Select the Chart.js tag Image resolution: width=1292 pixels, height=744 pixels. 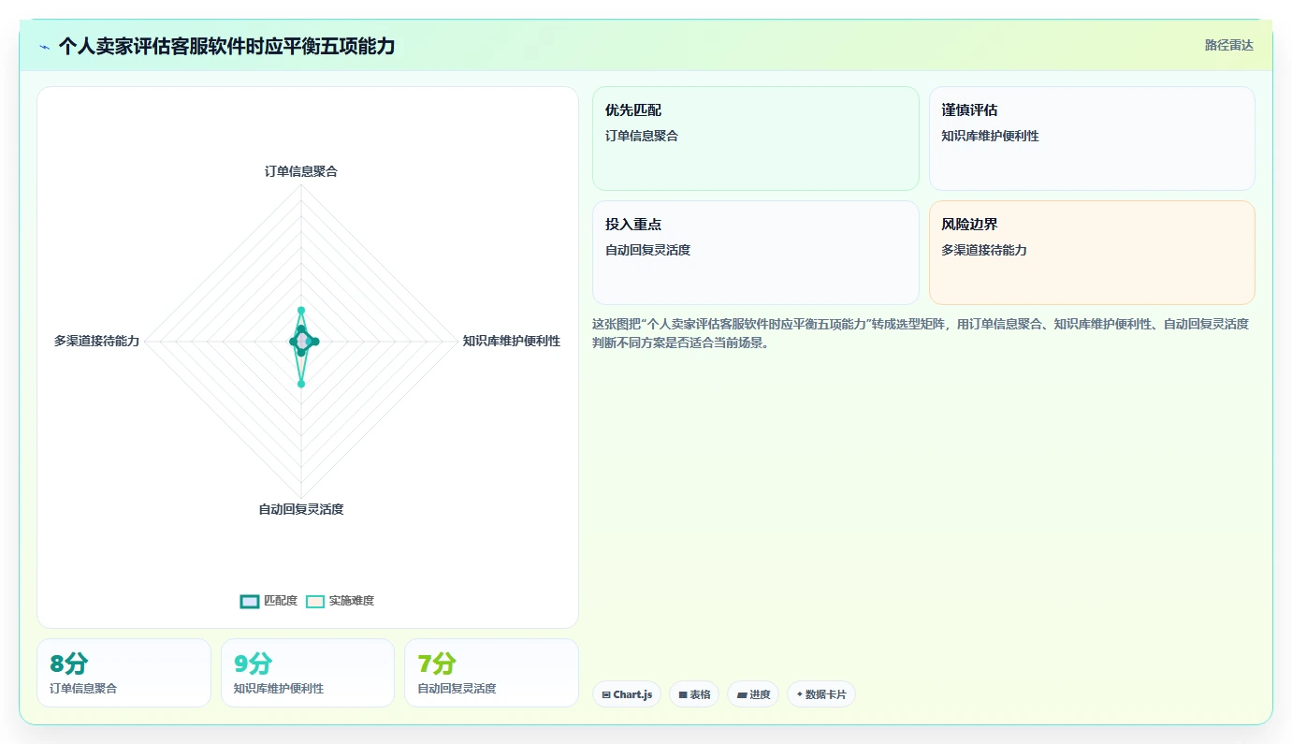tap(627, 694)
